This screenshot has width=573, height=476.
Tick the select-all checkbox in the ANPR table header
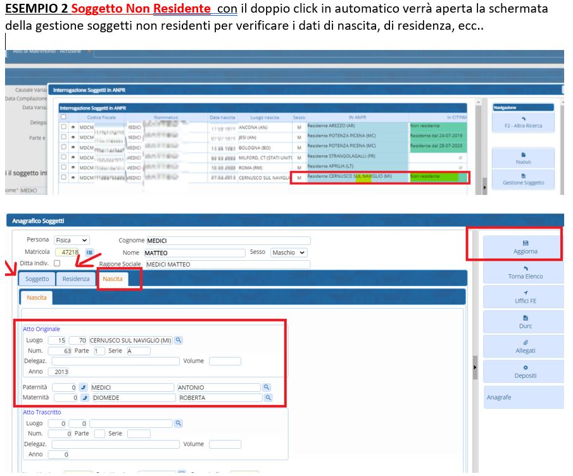tap(63, 117)
